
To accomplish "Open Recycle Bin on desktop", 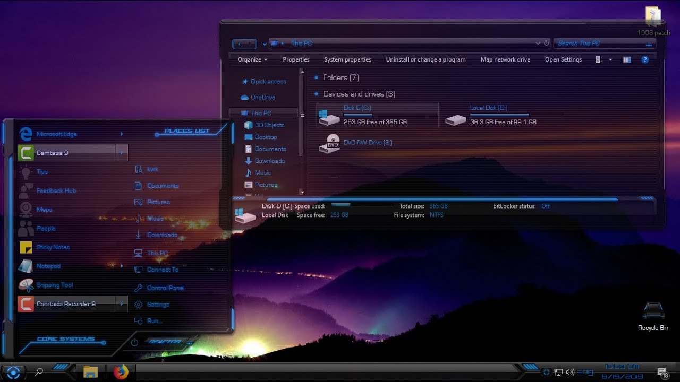I will (653, 317).
